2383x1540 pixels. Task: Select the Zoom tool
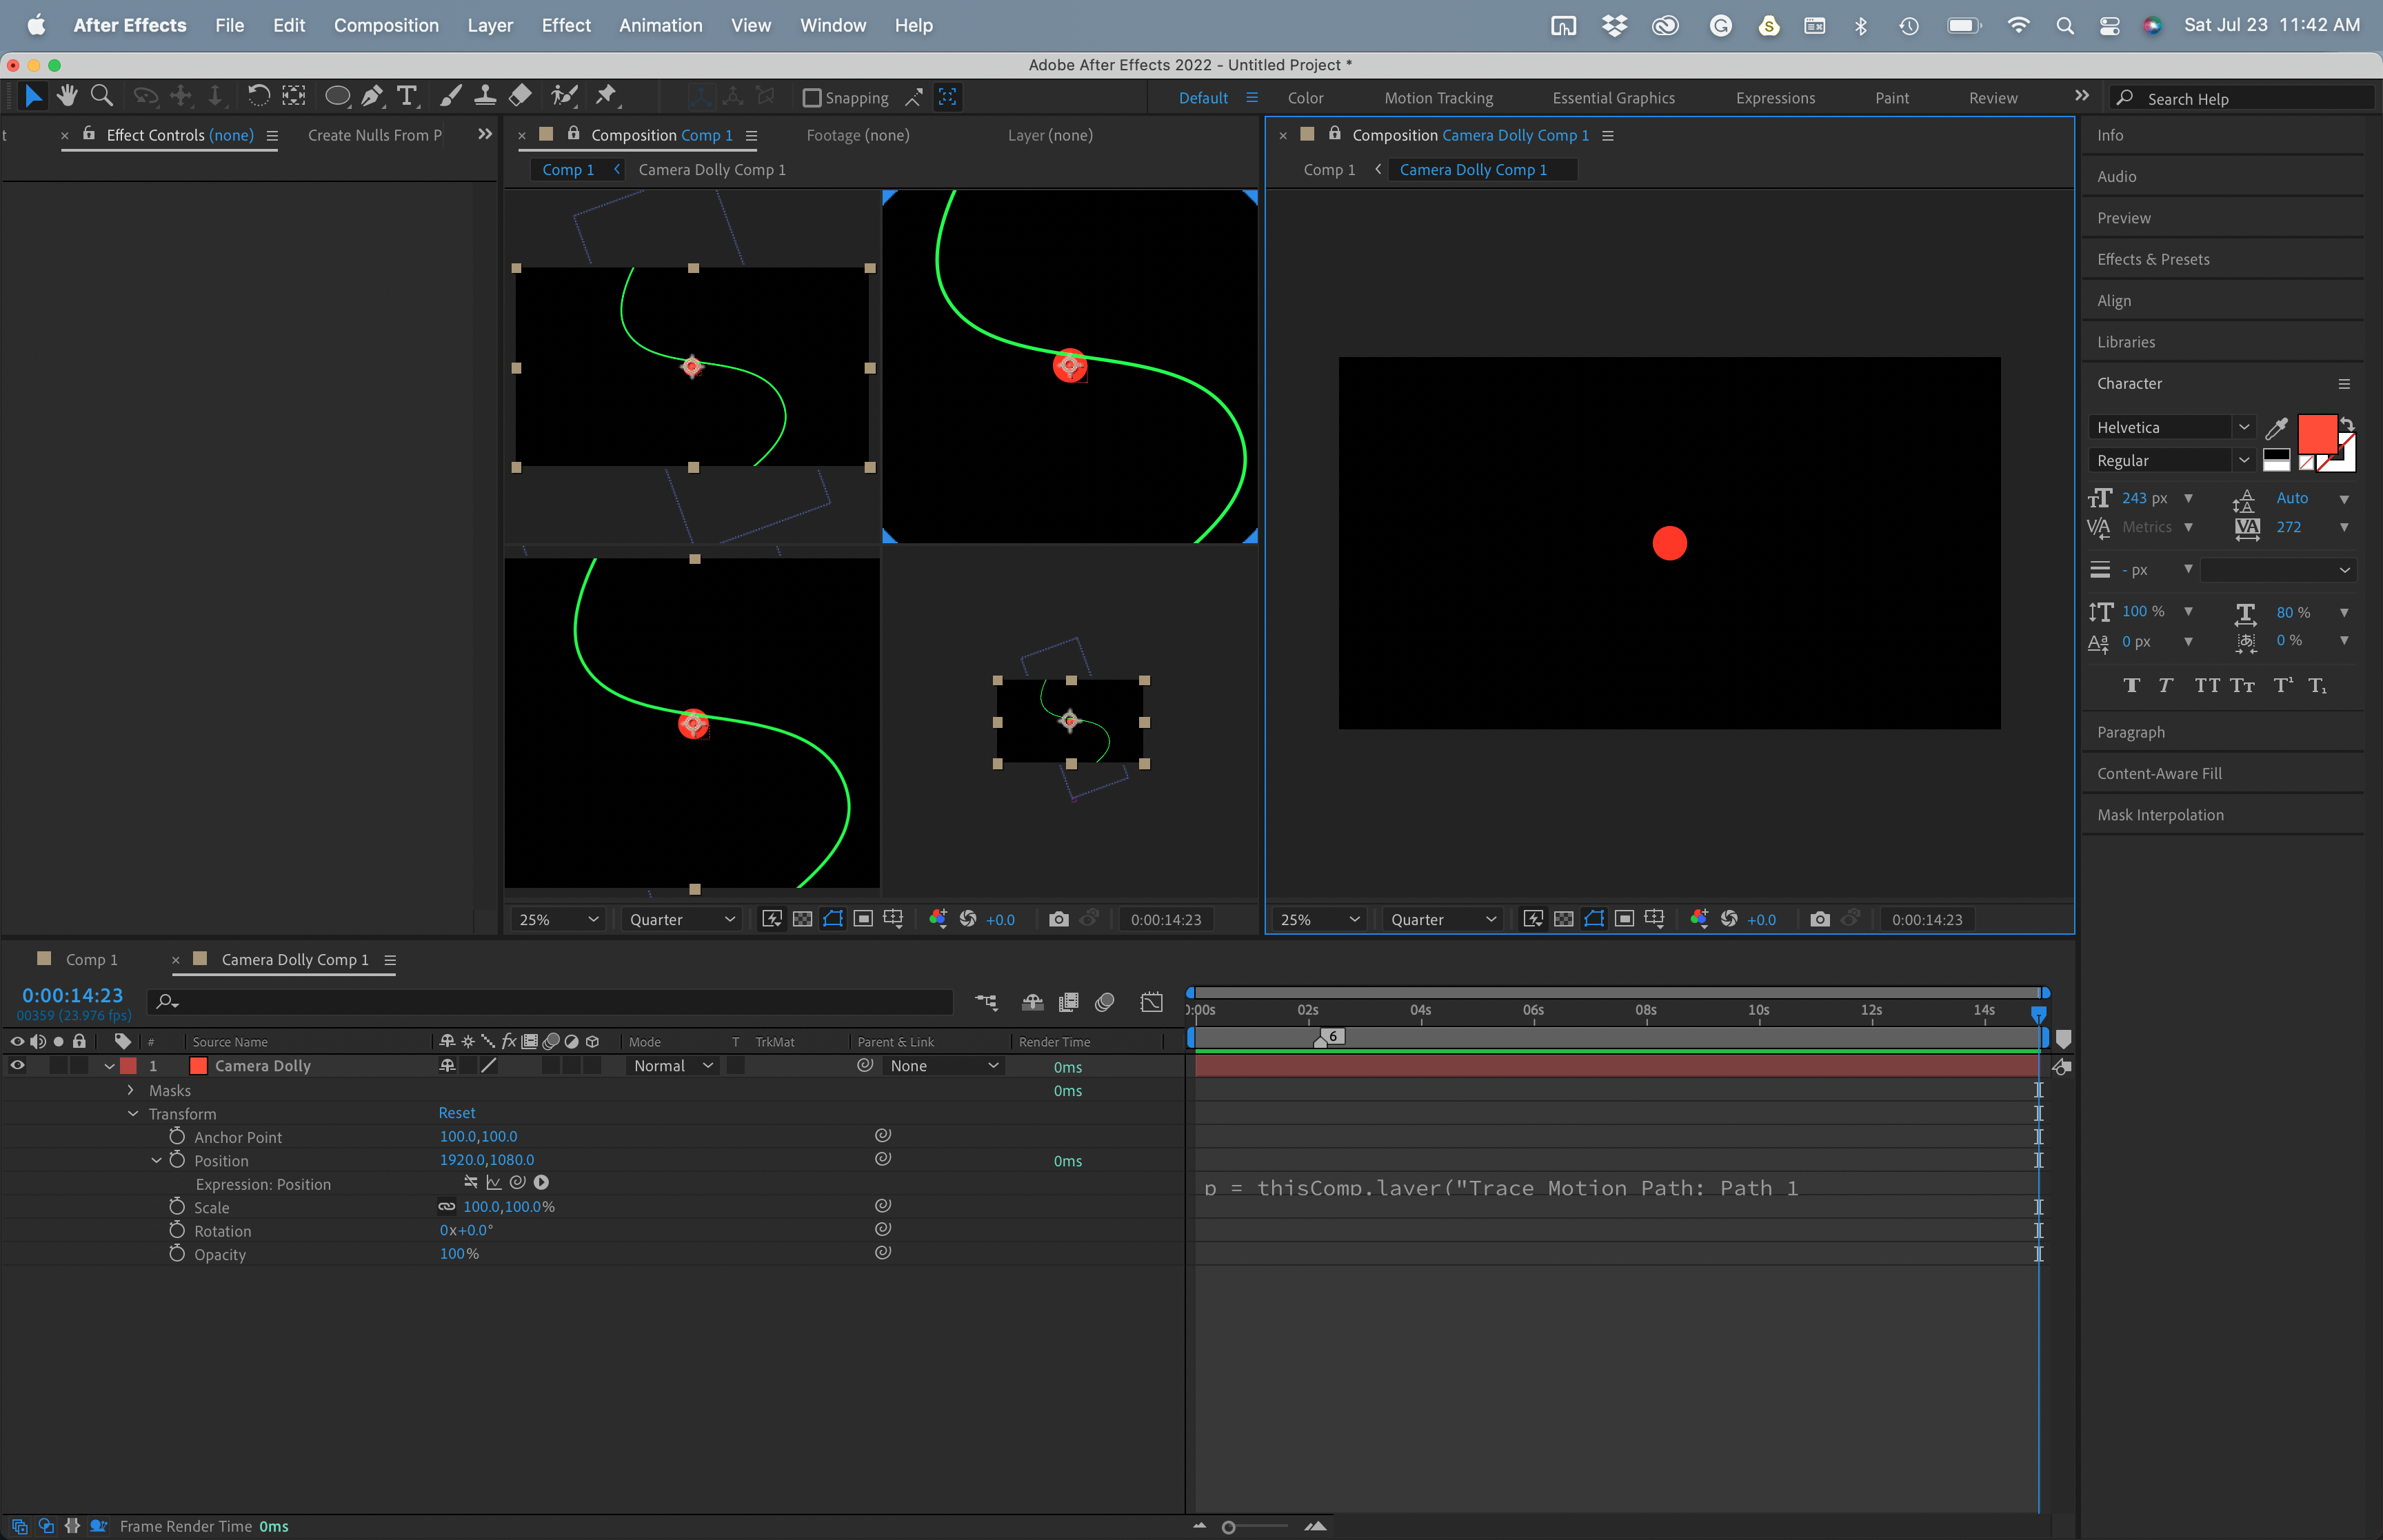[102, 95]
